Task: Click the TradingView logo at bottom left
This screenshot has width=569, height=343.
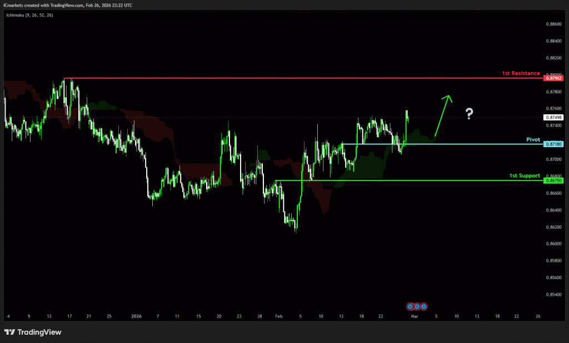Action: (x=33, y=332)
